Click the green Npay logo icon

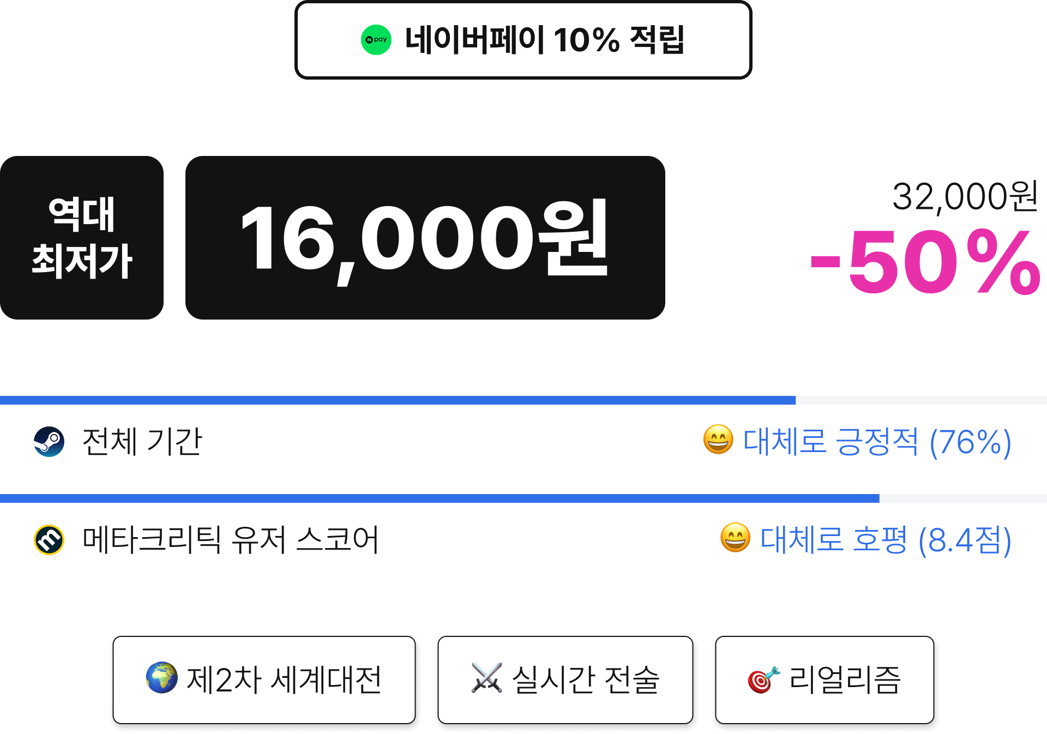[x=376, y=40]
